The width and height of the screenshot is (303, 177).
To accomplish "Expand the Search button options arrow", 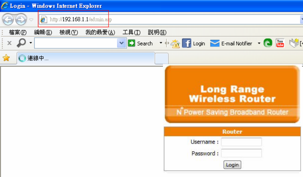I will (x=161, y=43).
